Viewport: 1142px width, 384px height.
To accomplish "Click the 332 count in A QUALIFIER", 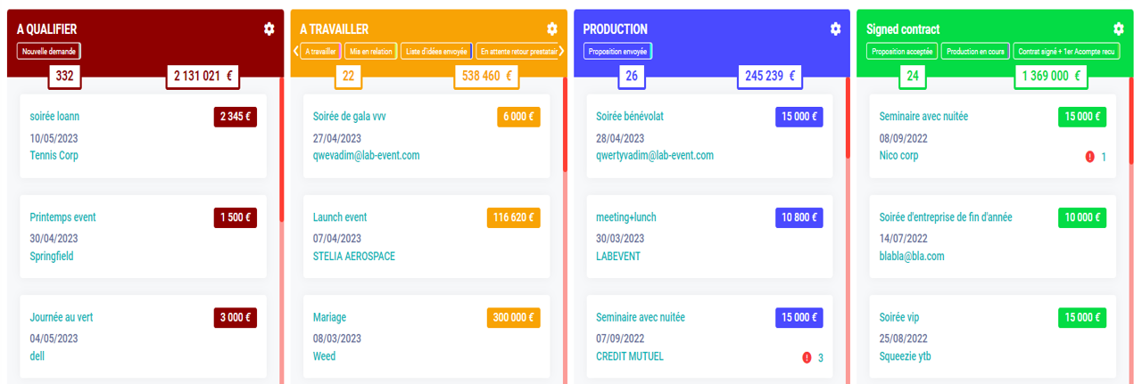I will pyautogui.click(x=64, y=77).
